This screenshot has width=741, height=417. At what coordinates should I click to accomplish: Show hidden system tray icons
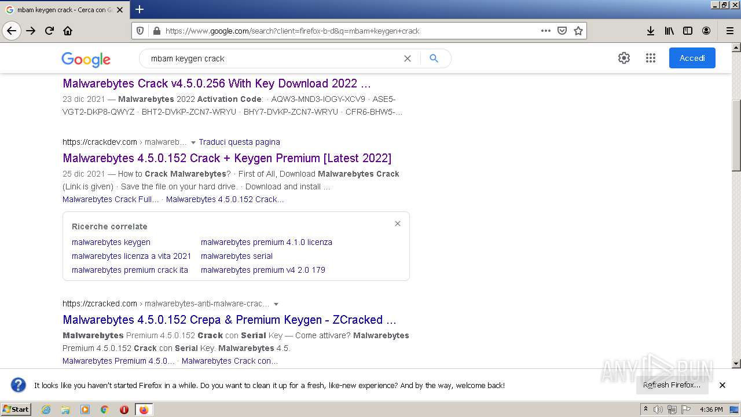point(645,409)
